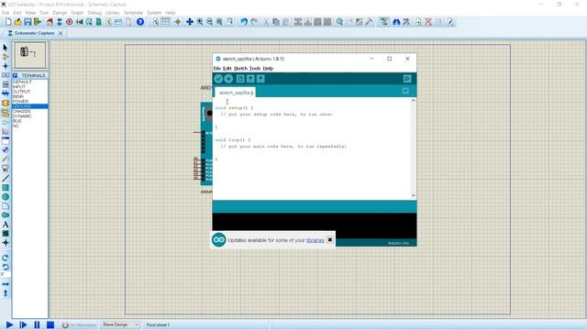This screenshot has width=587, height=330.
Task: Select the Component mode tool
Action: [6, 57]
